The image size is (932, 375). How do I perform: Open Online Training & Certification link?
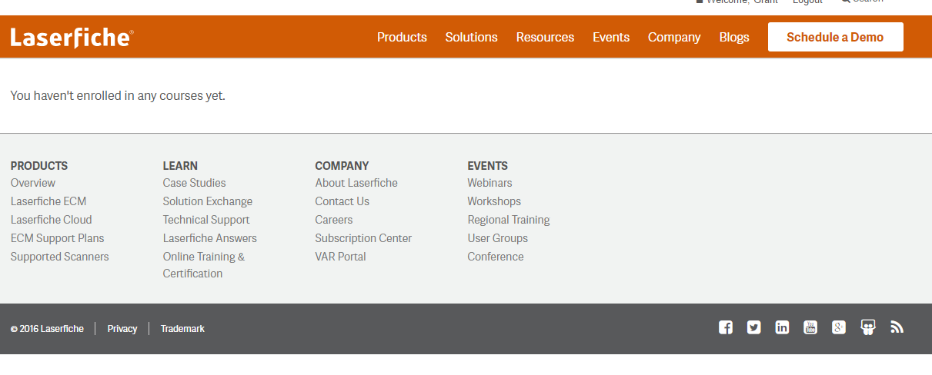[x=204, y=265]
